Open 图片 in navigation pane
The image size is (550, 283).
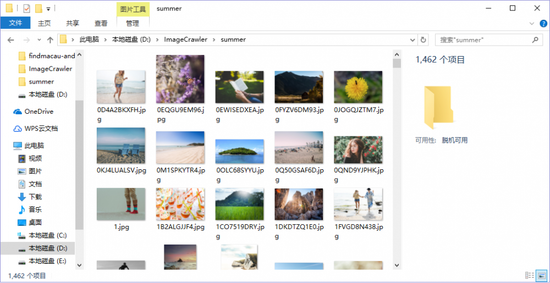(x=30, y=171)
